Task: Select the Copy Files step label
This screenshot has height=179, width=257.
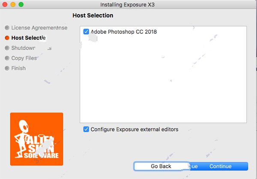Action: [x=24, y=58]
